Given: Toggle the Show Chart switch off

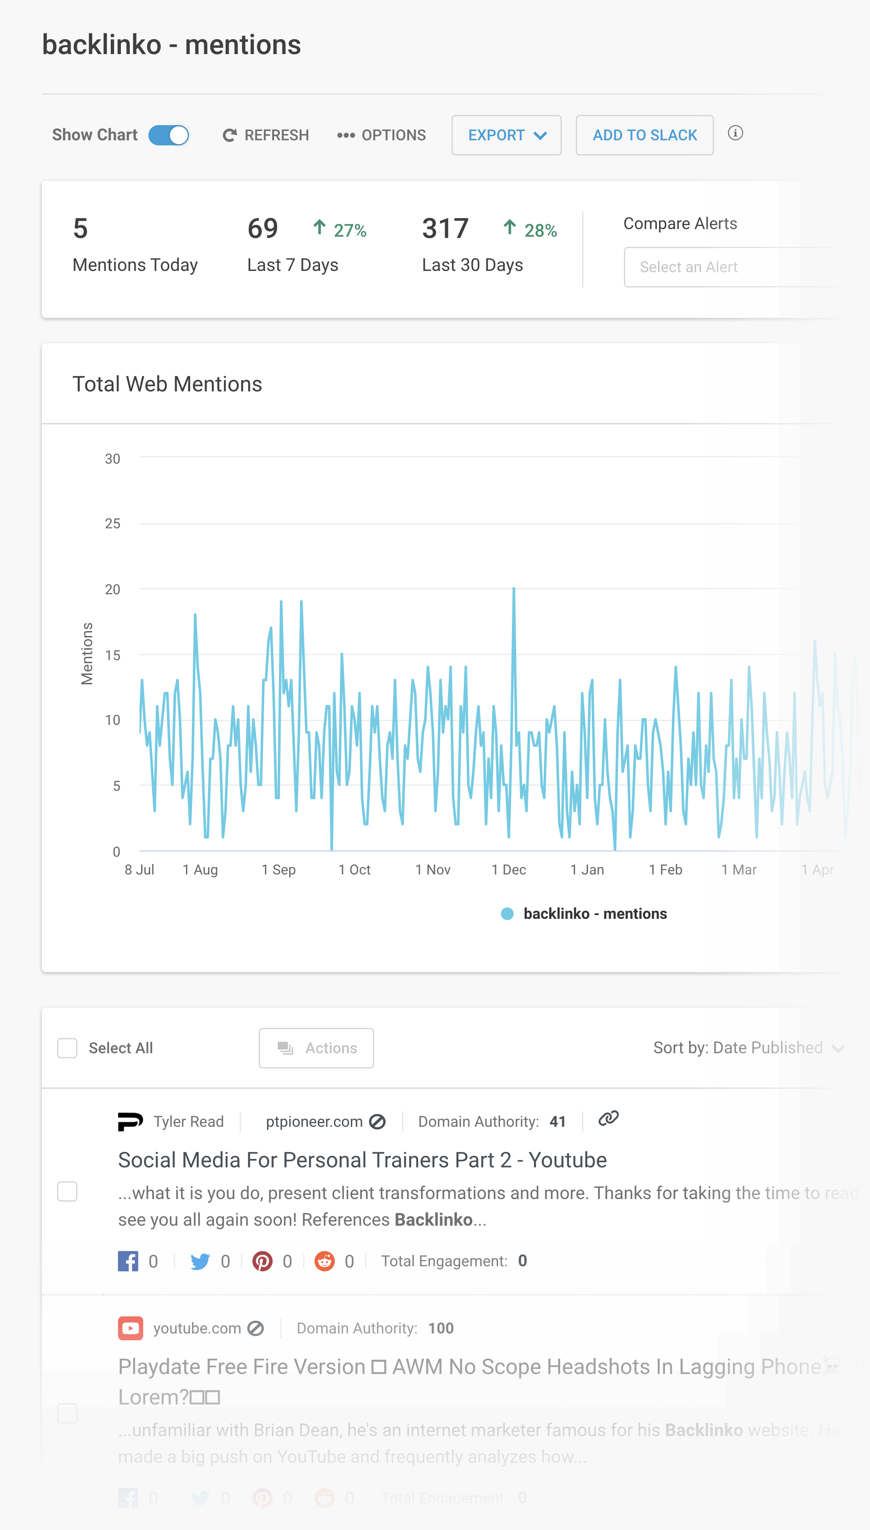Looking at the screenshot, I should click(x=169, y=135).
